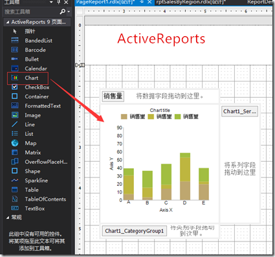
Task: Select the Line tool icon
Action: (15, 124)
